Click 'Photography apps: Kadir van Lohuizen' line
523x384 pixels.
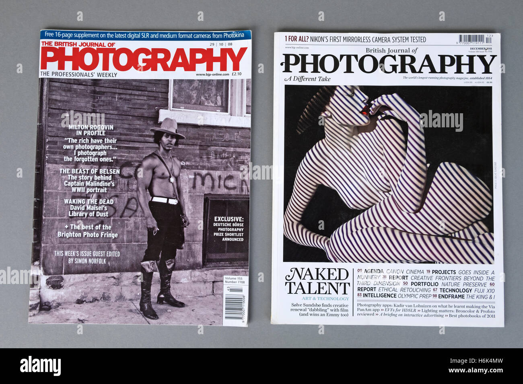[x=426, y=306]
